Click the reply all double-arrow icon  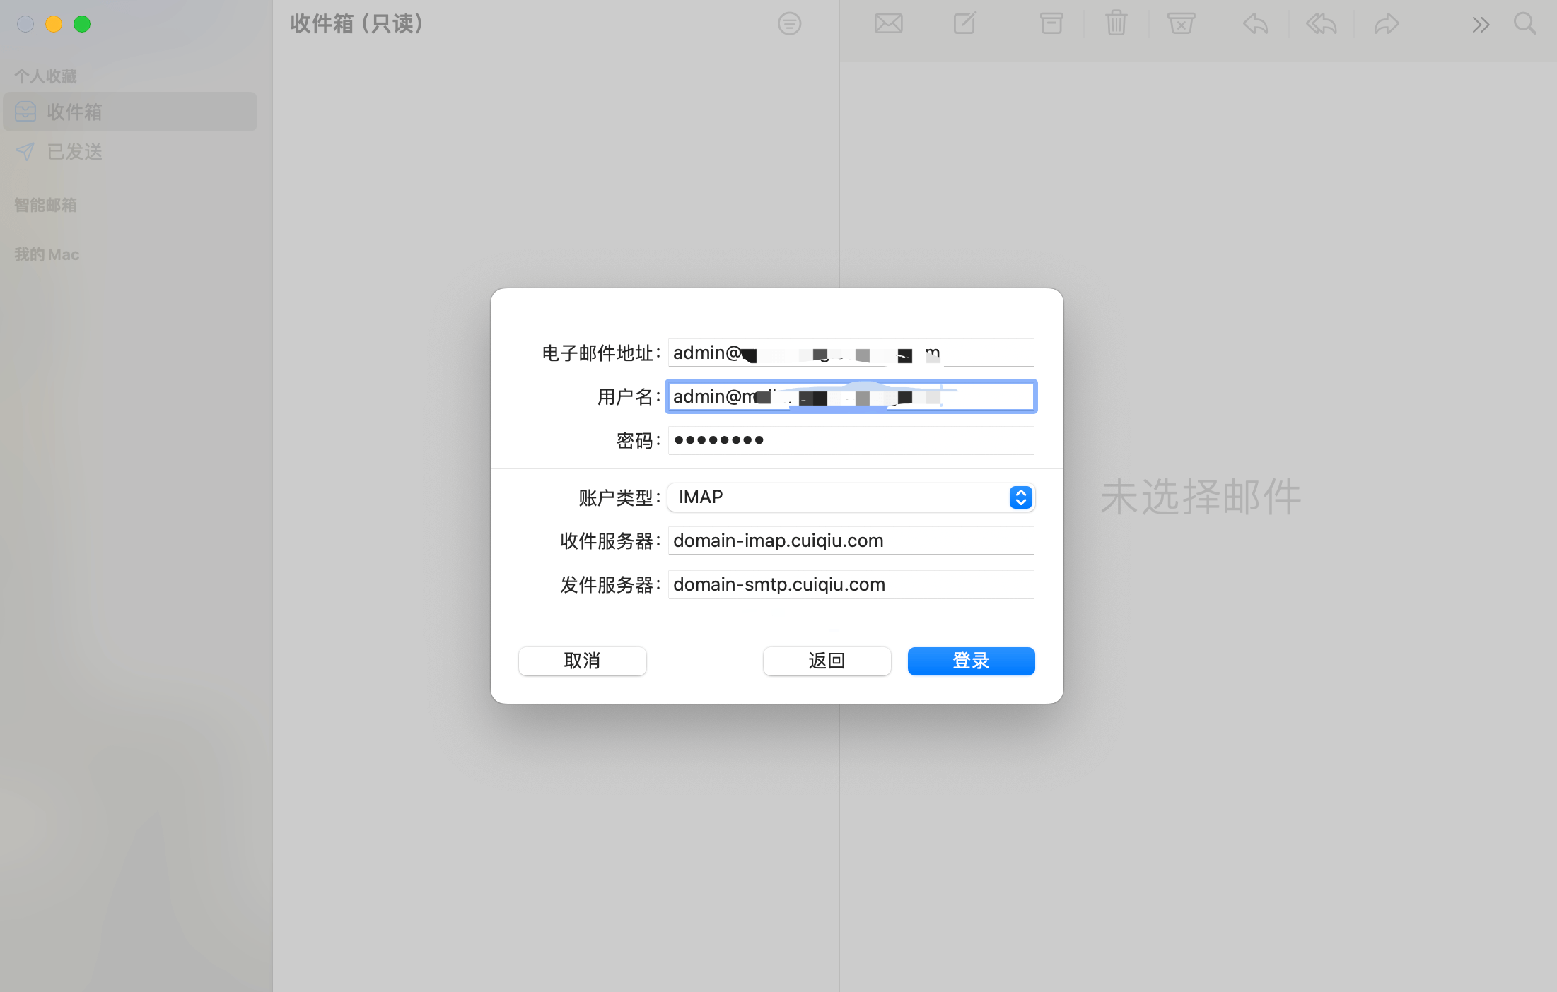click(x=1321, y=24)
